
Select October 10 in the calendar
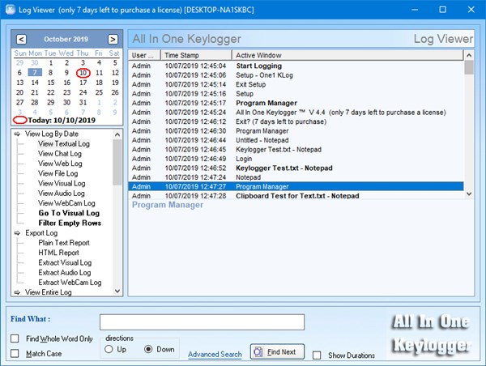(x=83, y=73)
